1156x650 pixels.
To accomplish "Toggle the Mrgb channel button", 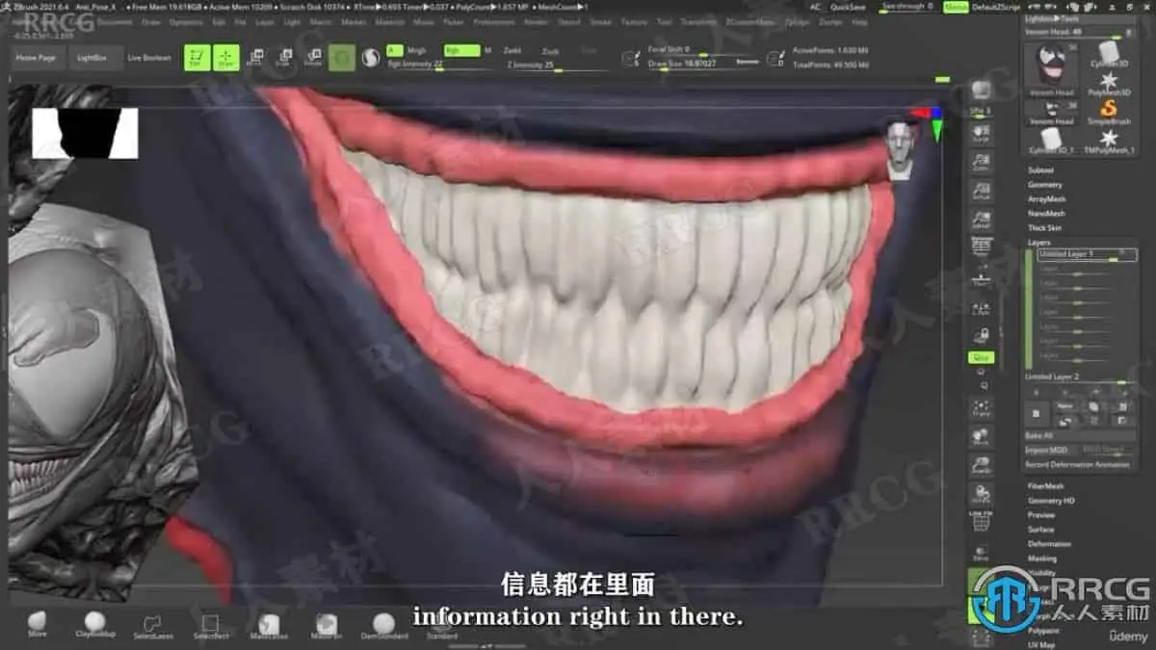I will click(416, 50).
